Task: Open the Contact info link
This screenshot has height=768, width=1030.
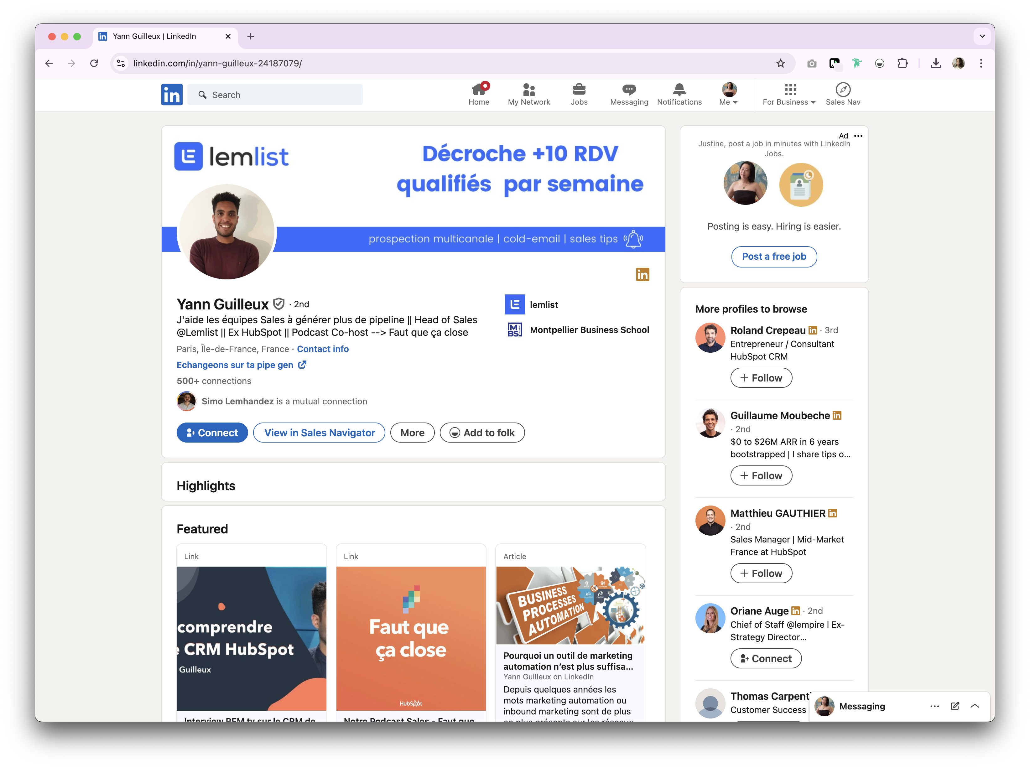Action: 323,349
